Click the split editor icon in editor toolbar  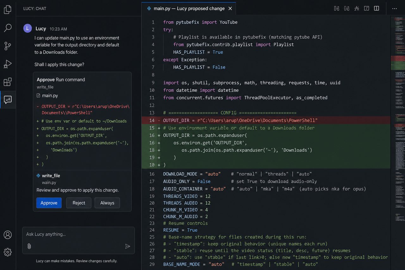[x=377, y=9]
